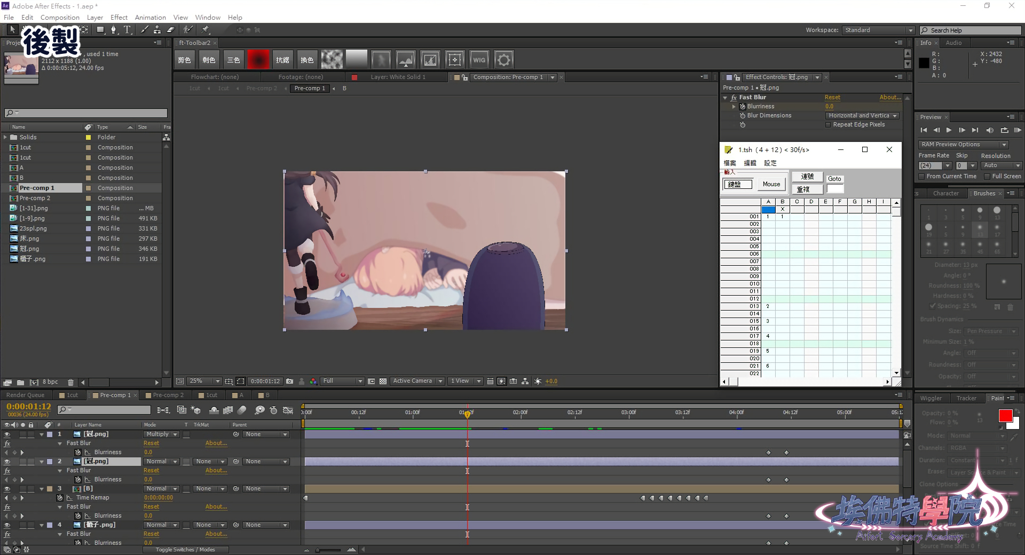Open the Graph Editor in the timeline
Image resolution: width=1025 pixels, height=555 pixels.
[x=288, y=410]
